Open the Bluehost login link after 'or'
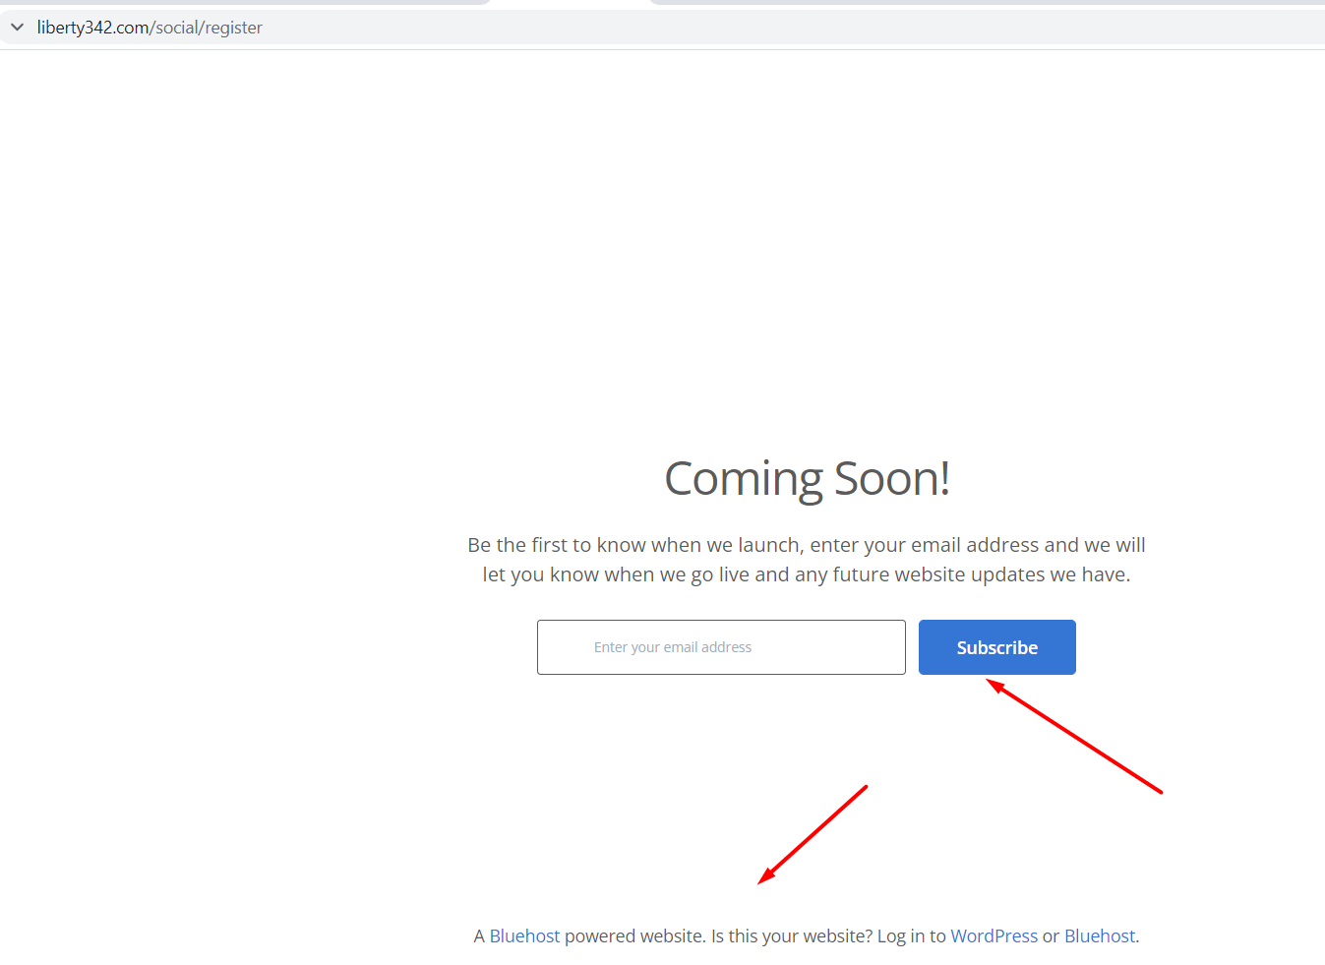The image size is (1325, 965). click(1100, 935)
